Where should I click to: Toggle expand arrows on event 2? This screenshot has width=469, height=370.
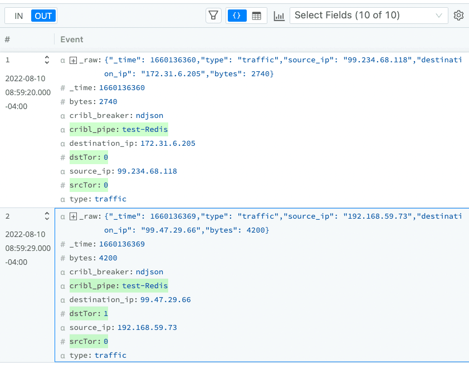[x=47, y=216]
